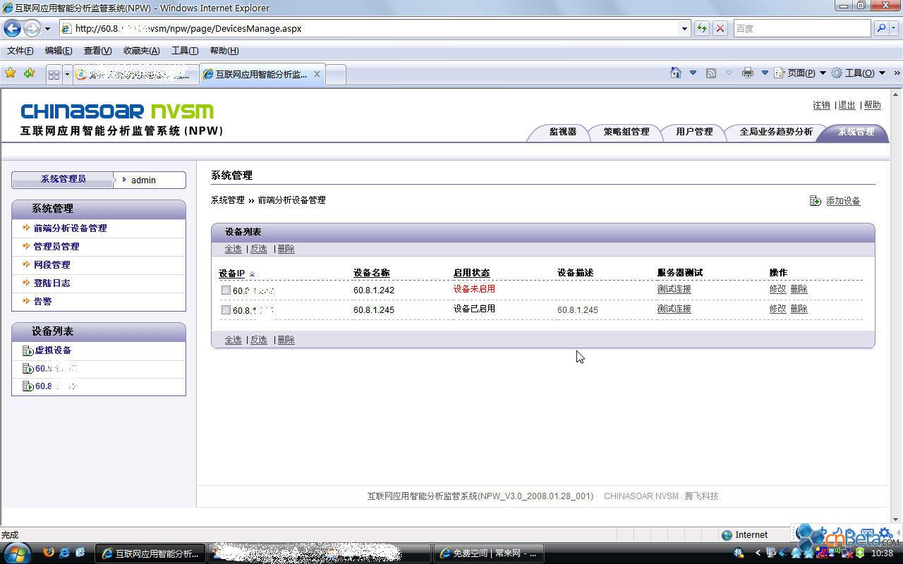Click the 虚拟设备 device icon in sidebar
Screen dimensions: 903x564
(x=28, y=350)
